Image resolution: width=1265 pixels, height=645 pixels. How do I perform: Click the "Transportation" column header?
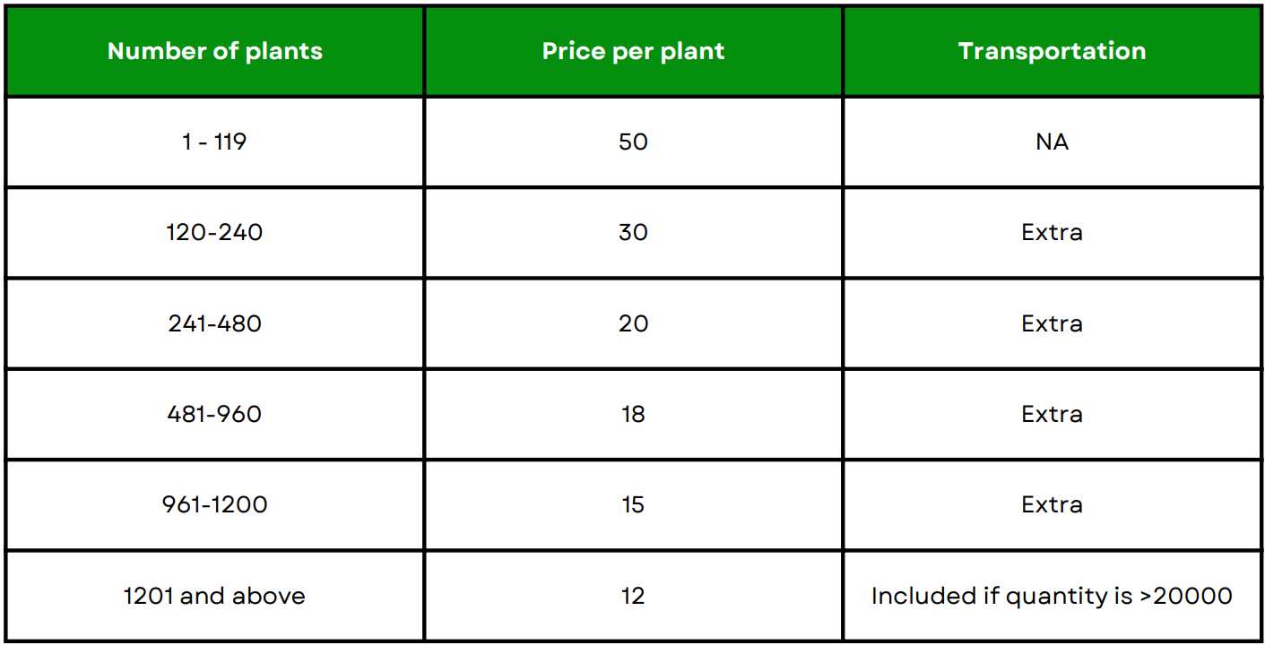[1052, 51]
